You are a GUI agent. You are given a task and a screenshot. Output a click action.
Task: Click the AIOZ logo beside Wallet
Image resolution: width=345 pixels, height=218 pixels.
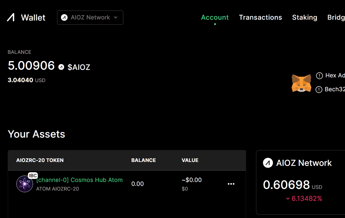click(x=11, y=17)
